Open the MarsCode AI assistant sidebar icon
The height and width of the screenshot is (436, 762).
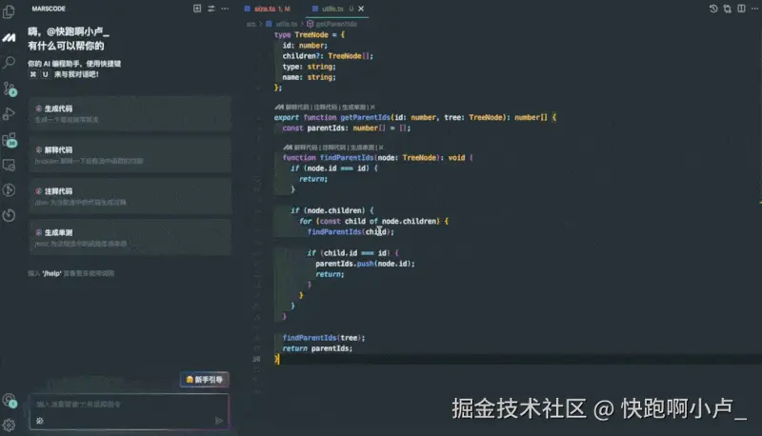click(9, 37)
